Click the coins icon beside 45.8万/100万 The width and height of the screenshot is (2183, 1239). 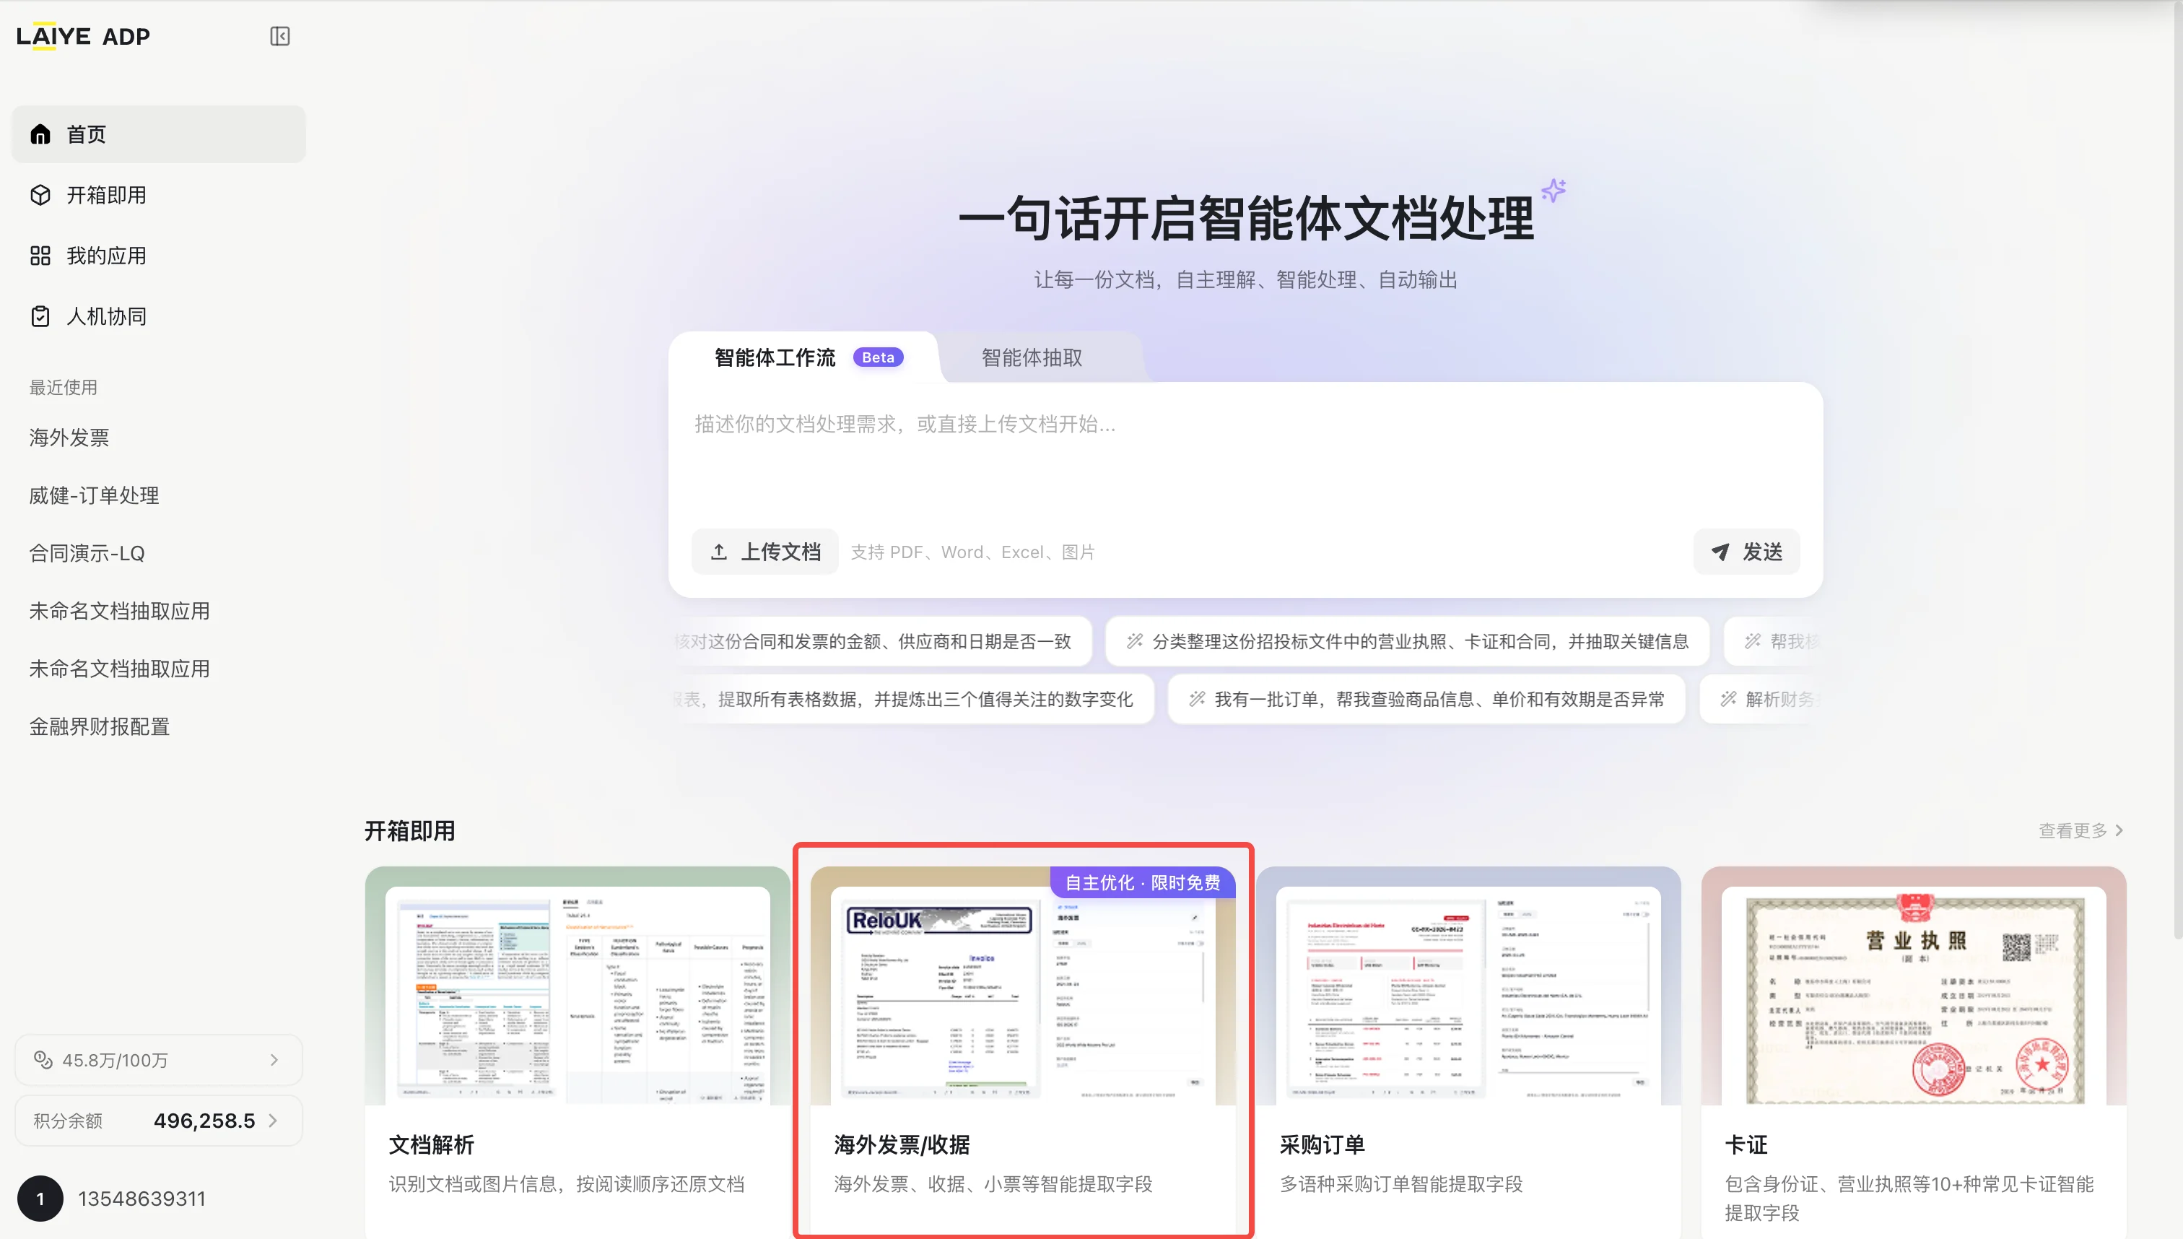[43, 1059]
